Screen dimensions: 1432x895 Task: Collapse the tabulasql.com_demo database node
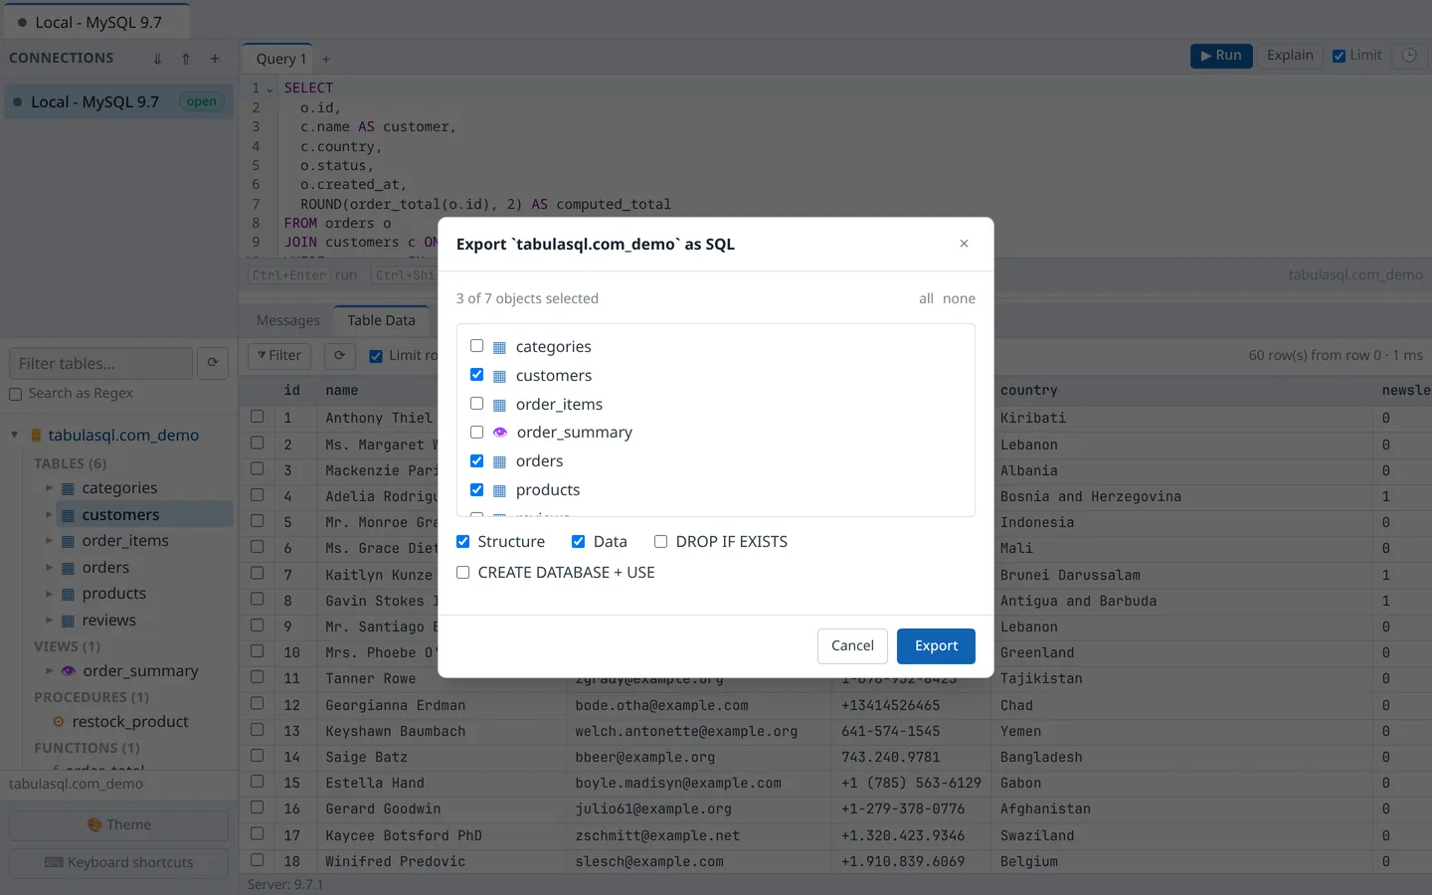pyautogui.click(x=14, y=435)
